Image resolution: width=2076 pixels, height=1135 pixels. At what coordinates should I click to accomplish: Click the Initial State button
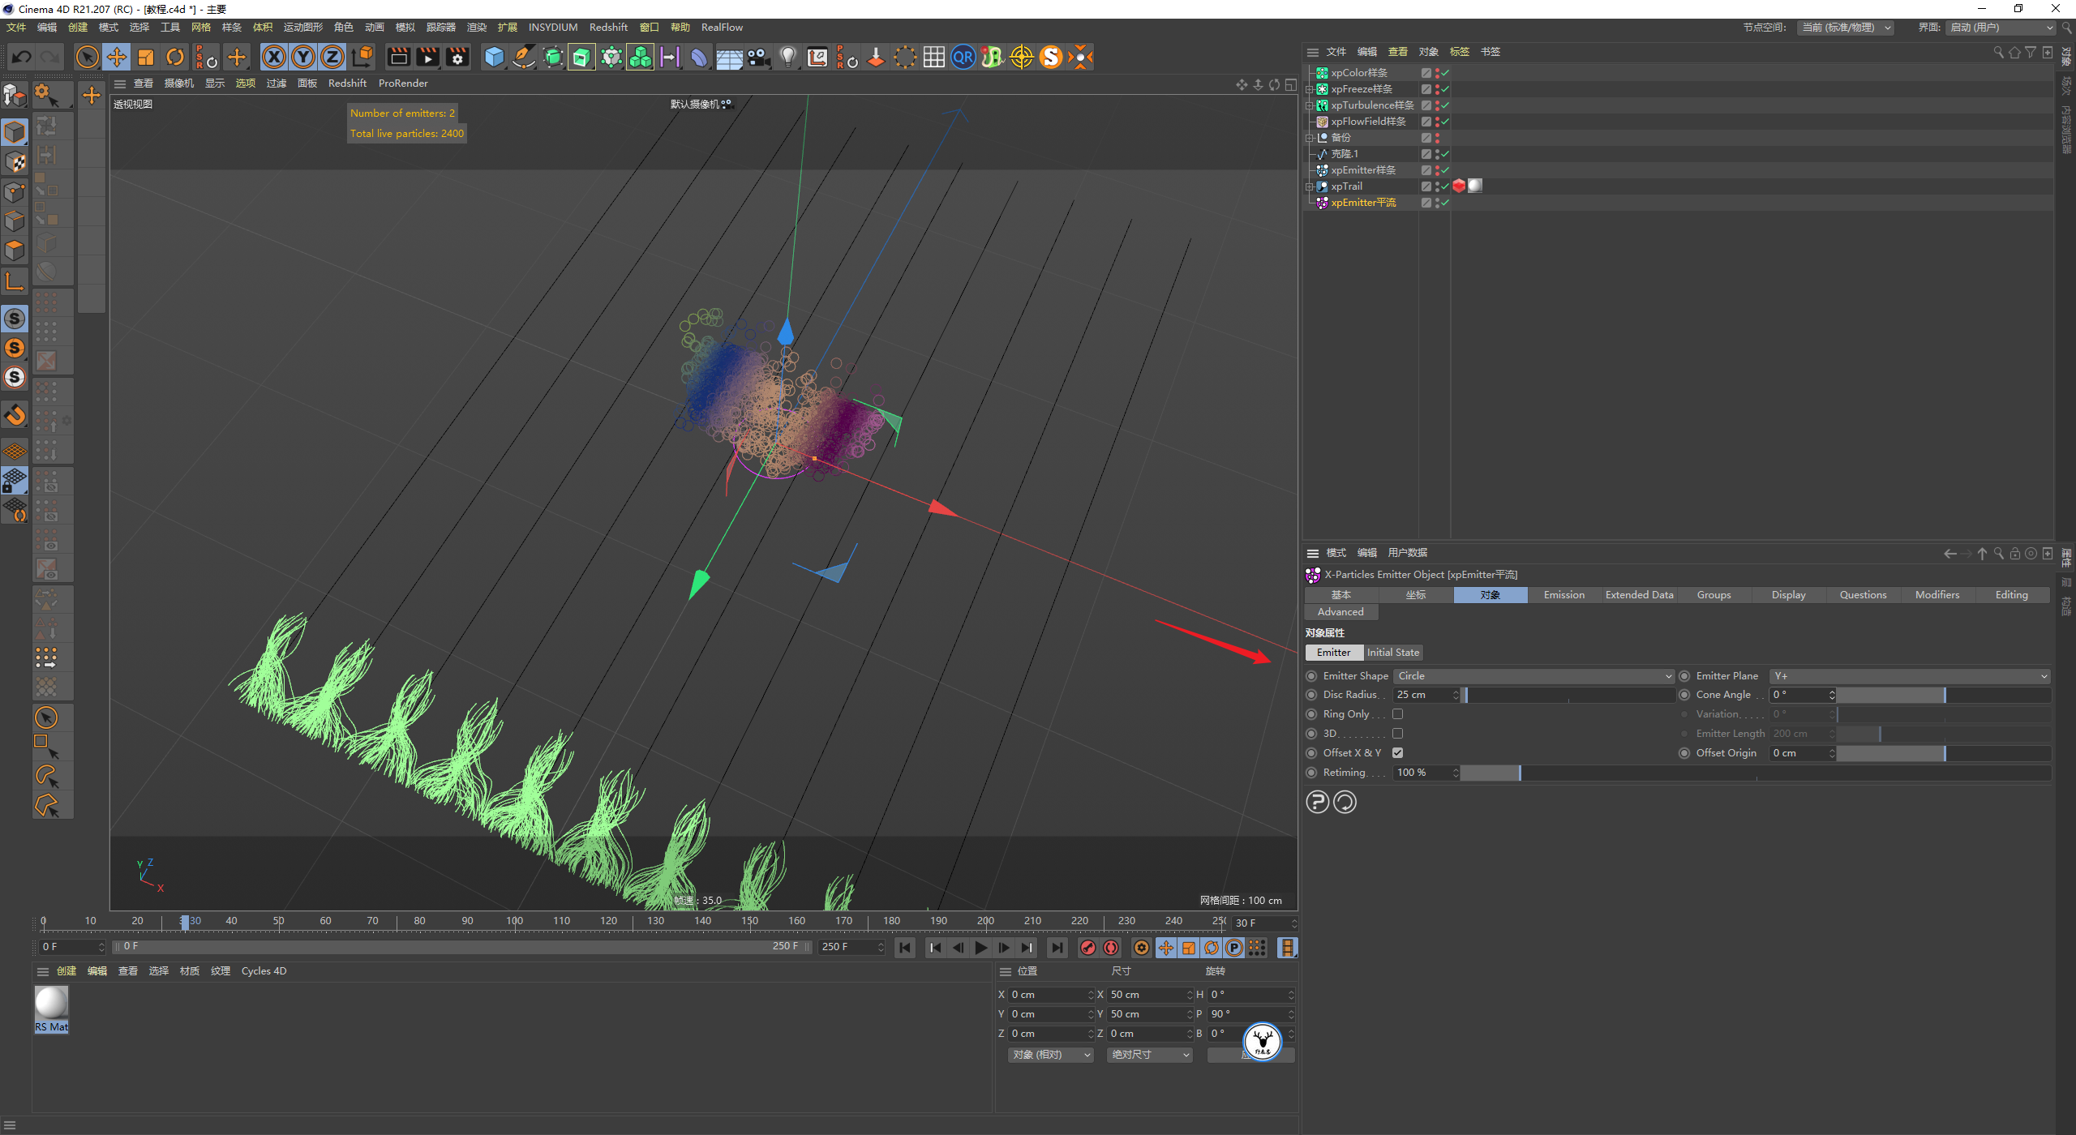(x=1392, y=653)
